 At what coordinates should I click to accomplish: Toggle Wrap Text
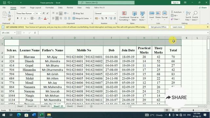point(78,13)
